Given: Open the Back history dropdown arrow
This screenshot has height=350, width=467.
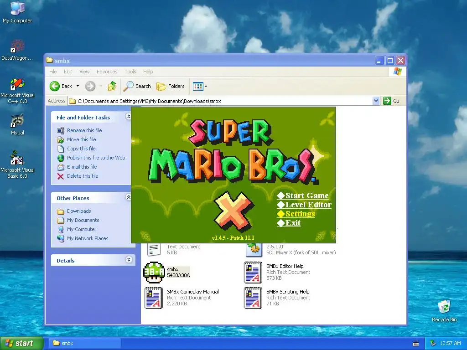Looking at the screenshot, I should tap(78, 86).
